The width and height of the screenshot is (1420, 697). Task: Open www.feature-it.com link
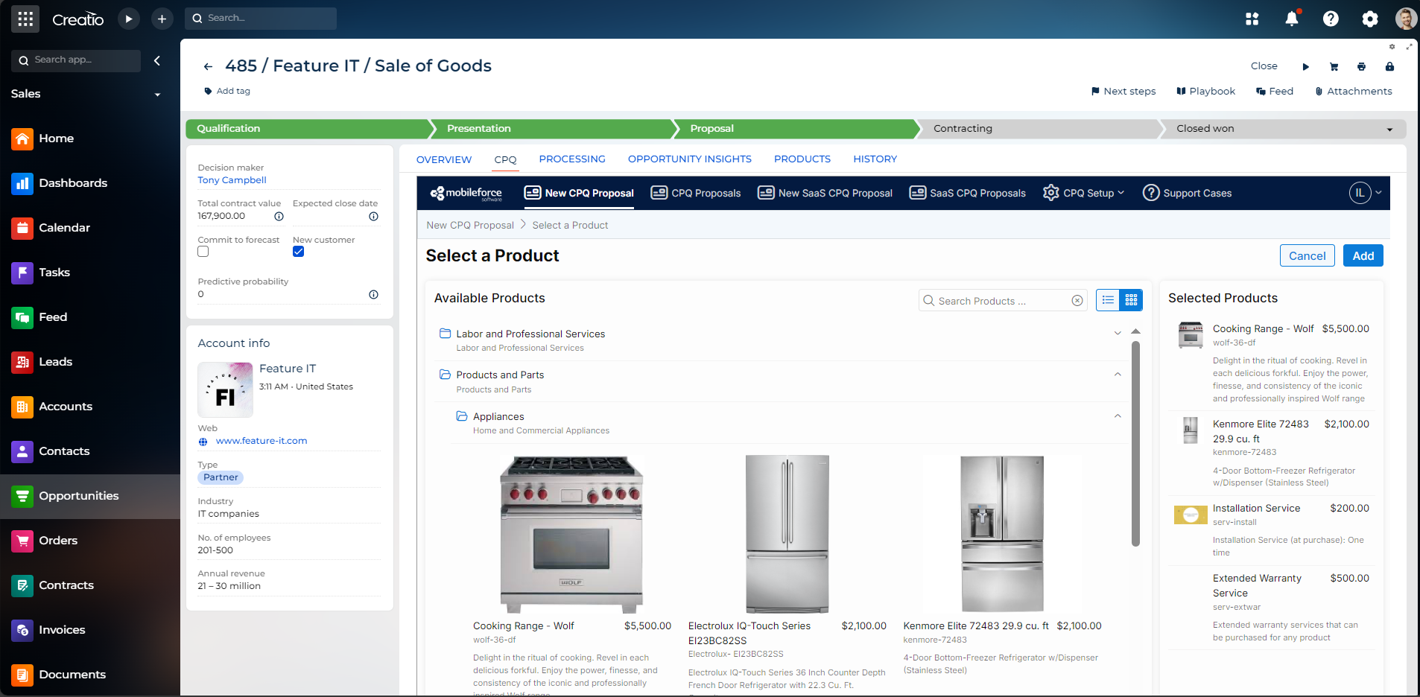click(262, 441)
